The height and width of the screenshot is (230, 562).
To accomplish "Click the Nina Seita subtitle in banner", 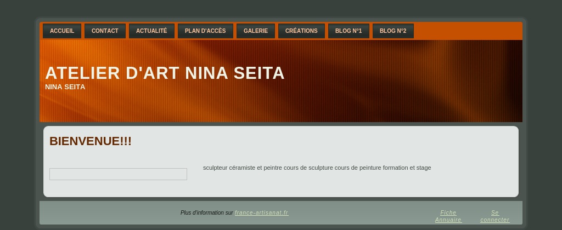I will [65, 87].
